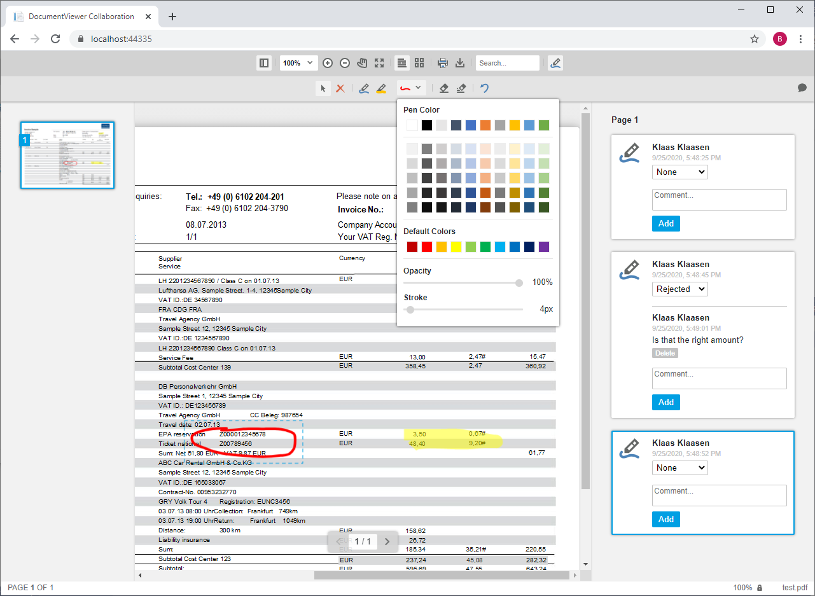Click the document's vertical scrollbar down arrow
The image size is (815, 596).
coord(585,564)
